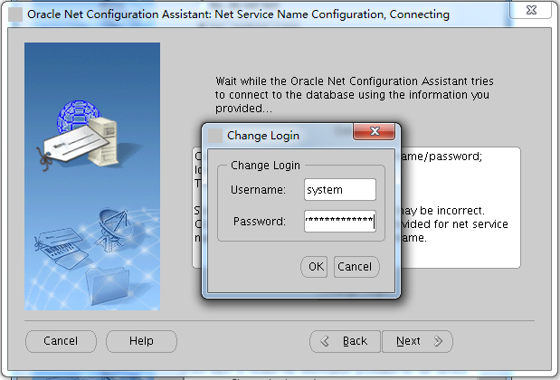Viewport: 560px width, 380px height.
Task: Click OK in the Change Login dialog
Action: pos(314,267)
